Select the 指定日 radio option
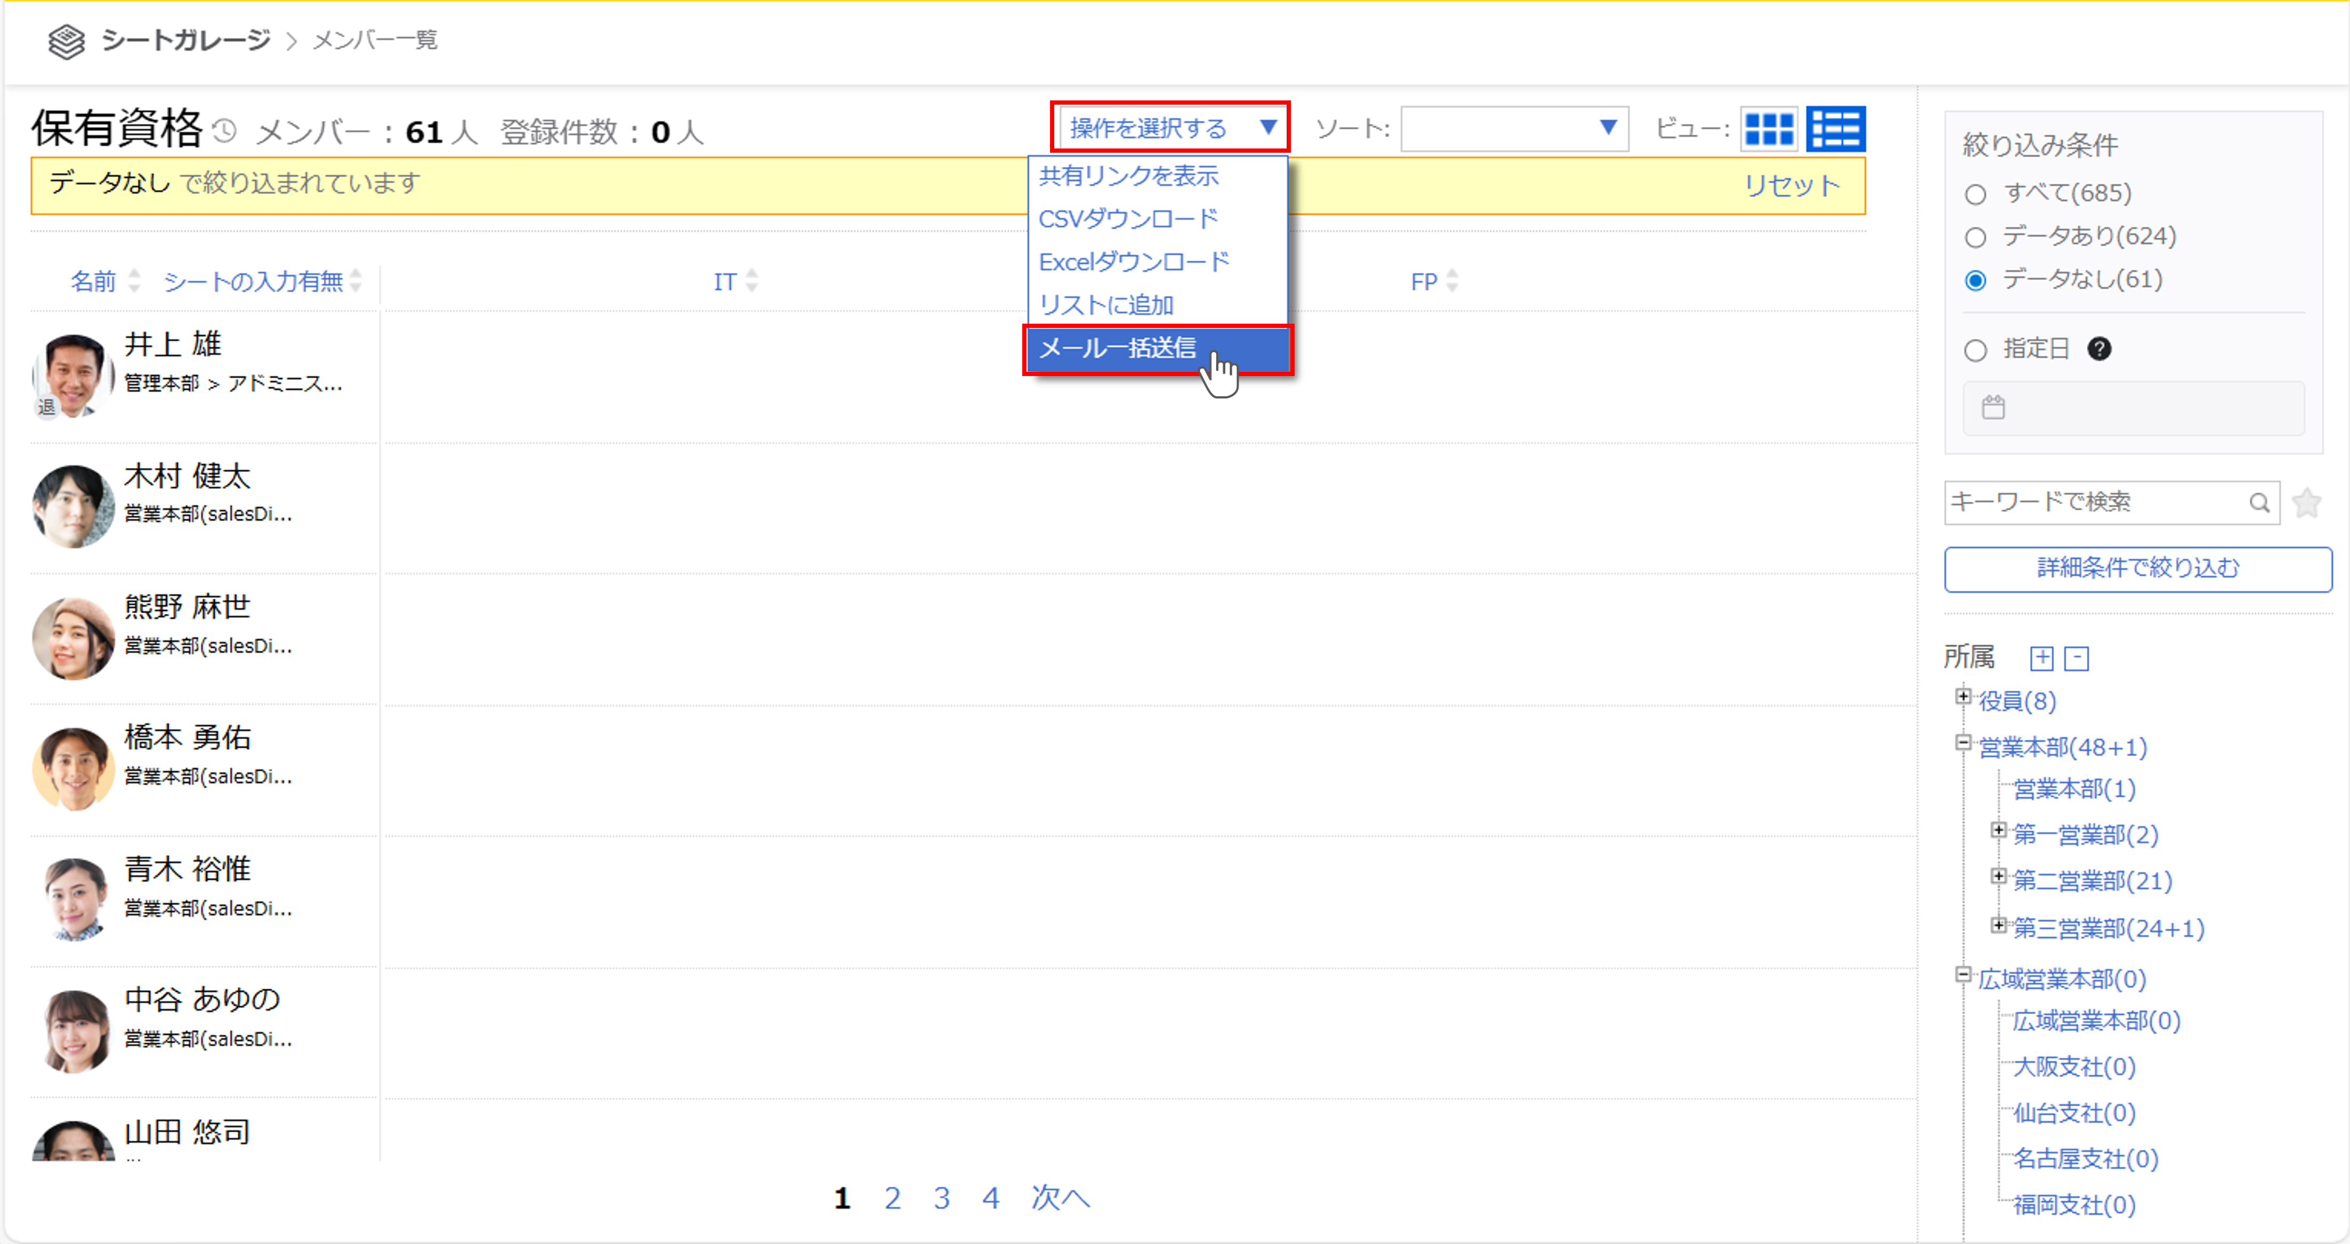Image resolution: width=2350 pixels, height=1244 pixels. pyautogui.click(x=1975, y=350)
